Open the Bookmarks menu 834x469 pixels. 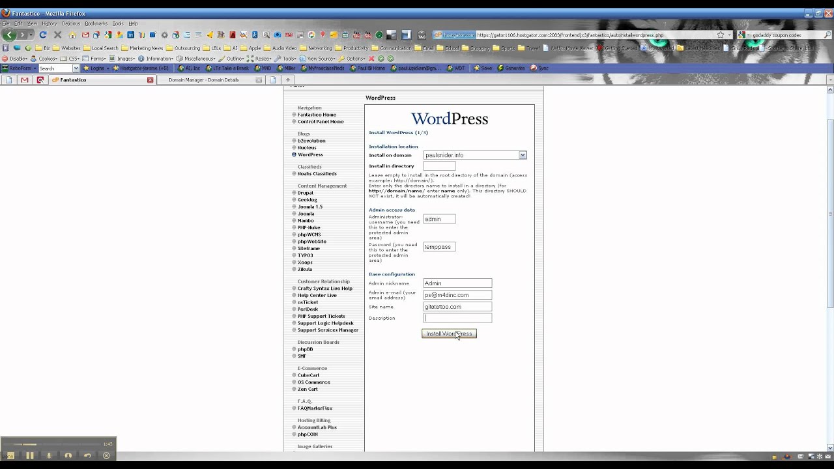96,23
